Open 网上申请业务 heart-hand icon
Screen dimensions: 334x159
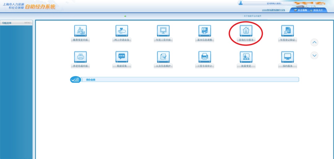[x=122, y=31]
